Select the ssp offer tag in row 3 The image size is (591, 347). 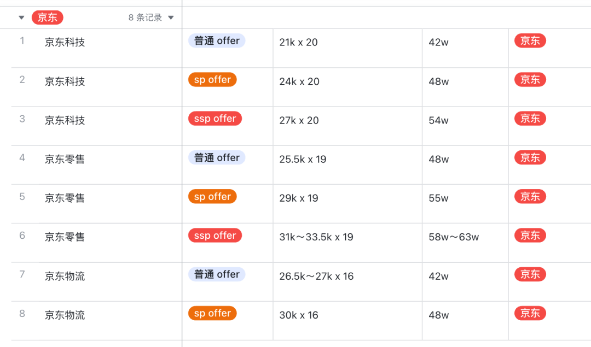(215, 118)
